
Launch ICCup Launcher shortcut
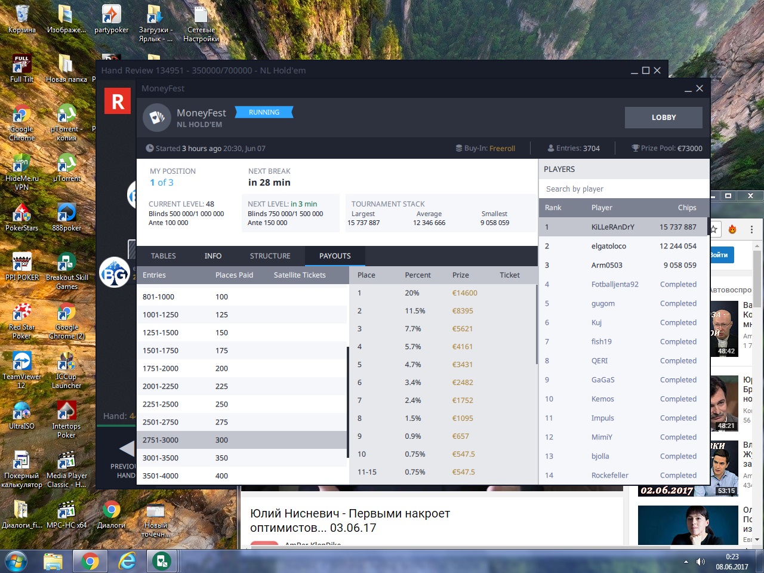[x=66, y=370]
